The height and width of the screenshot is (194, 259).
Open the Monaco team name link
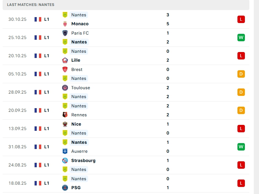click(80, 24)
